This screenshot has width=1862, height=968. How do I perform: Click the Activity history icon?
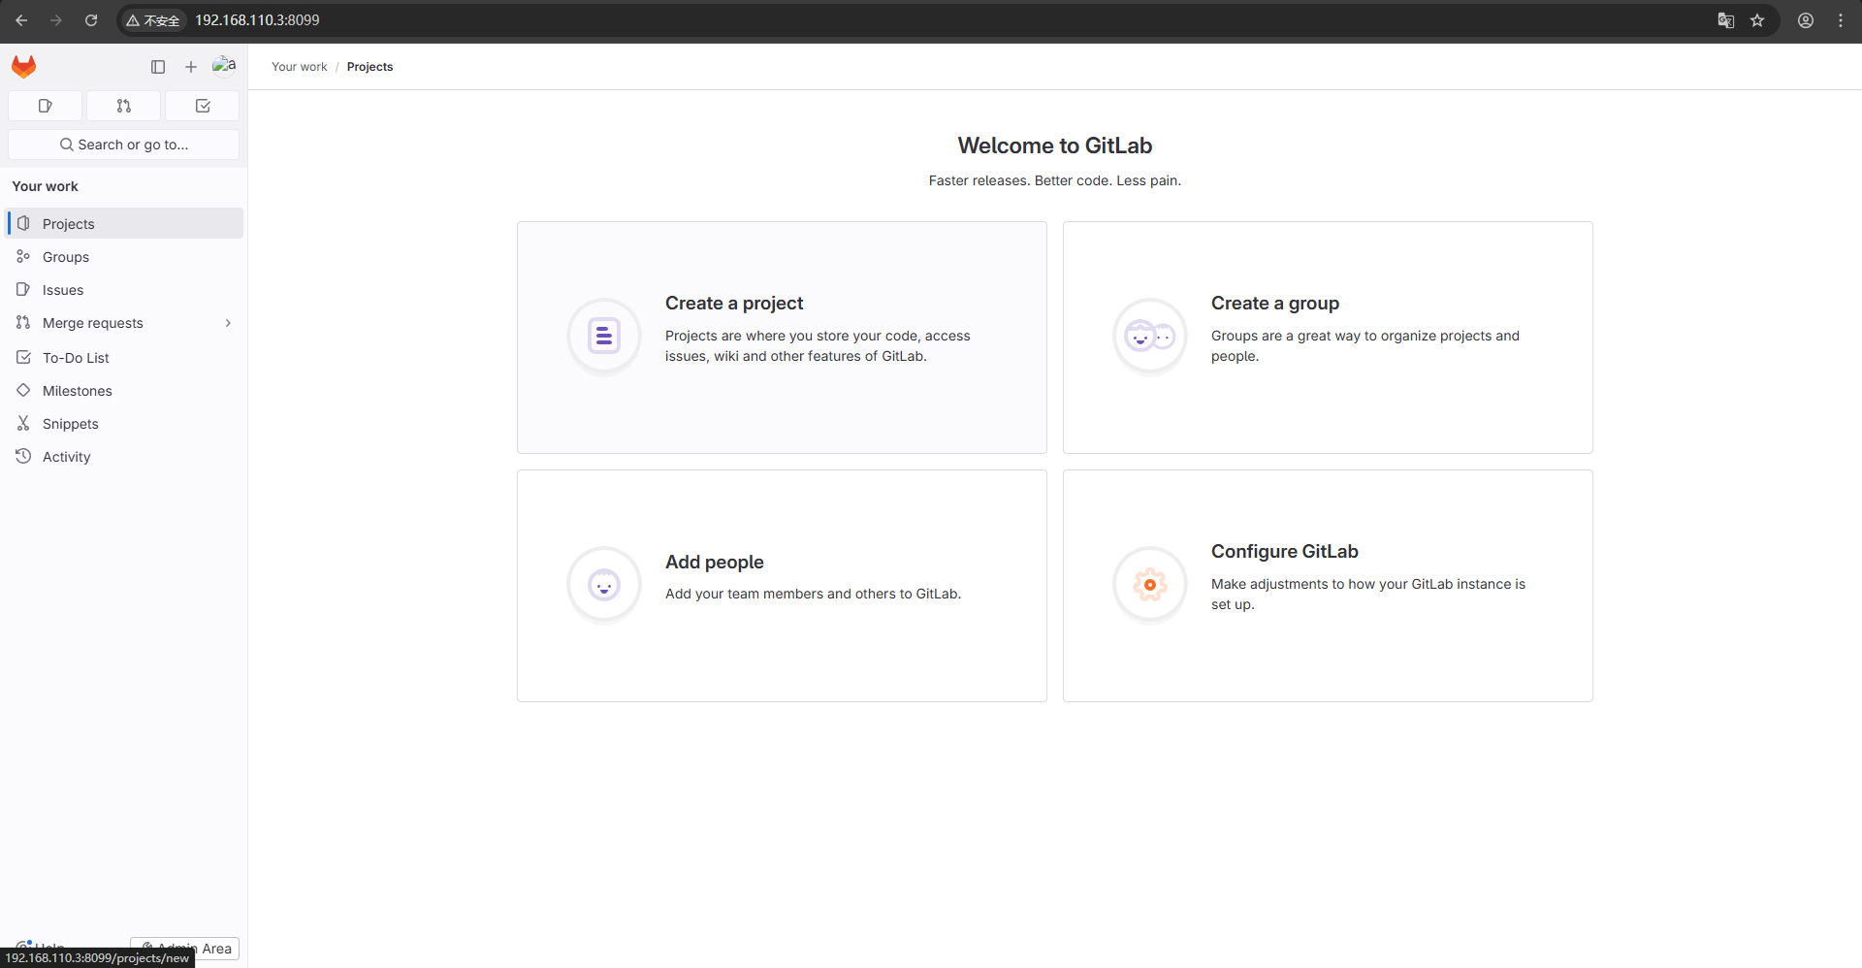click(23, 456)
